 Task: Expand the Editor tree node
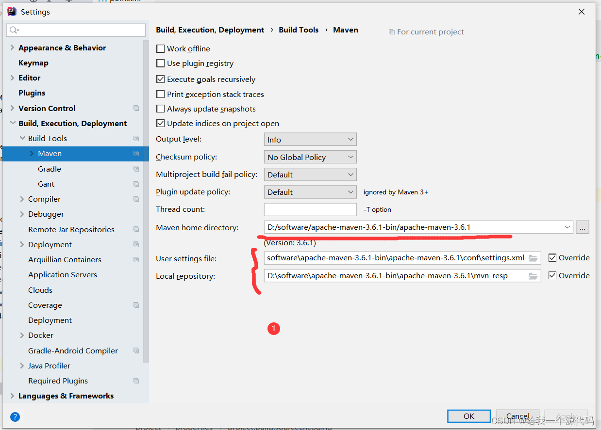(x=12, y=78)
